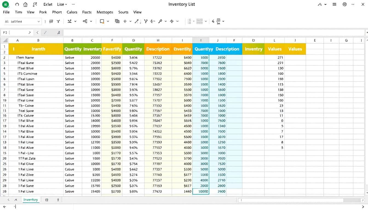Image resolution: width=368 pixels, height=210 pixels.
Task: Click the account icon in title bar
Action: (320, 4)
